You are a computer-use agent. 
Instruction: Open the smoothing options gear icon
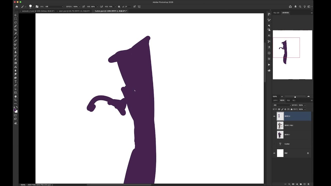pos(119,6)
